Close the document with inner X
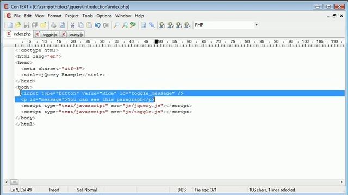 pos(341,16)
